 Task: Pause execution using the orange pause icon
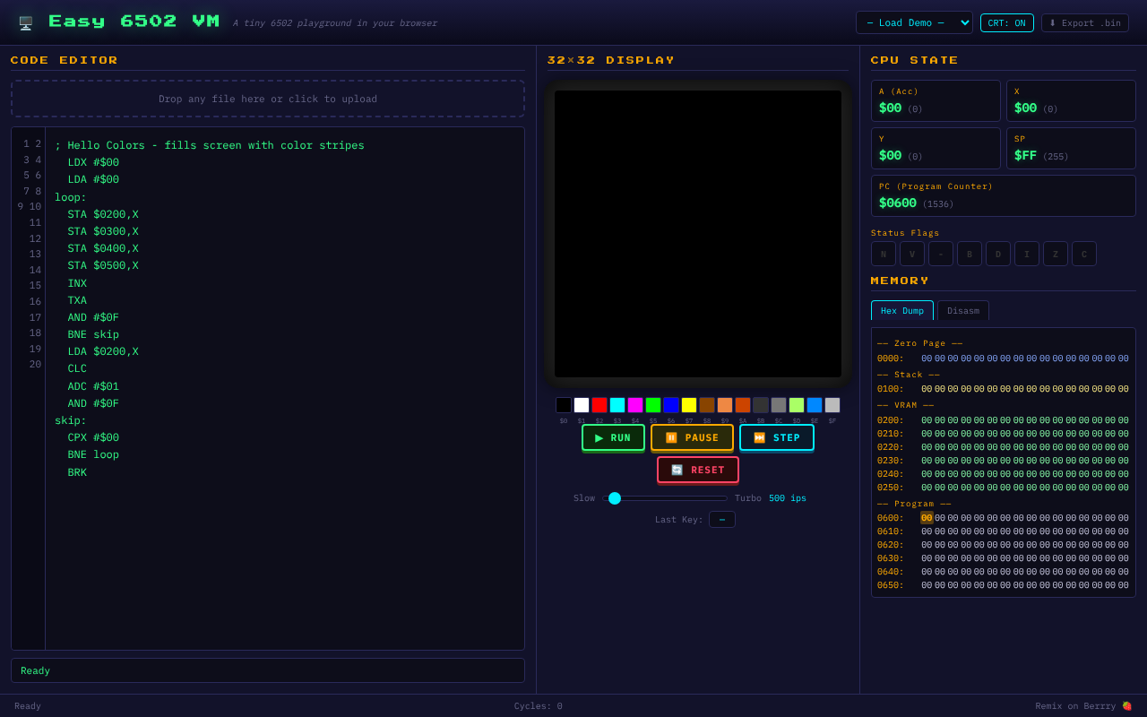[672, 437]
